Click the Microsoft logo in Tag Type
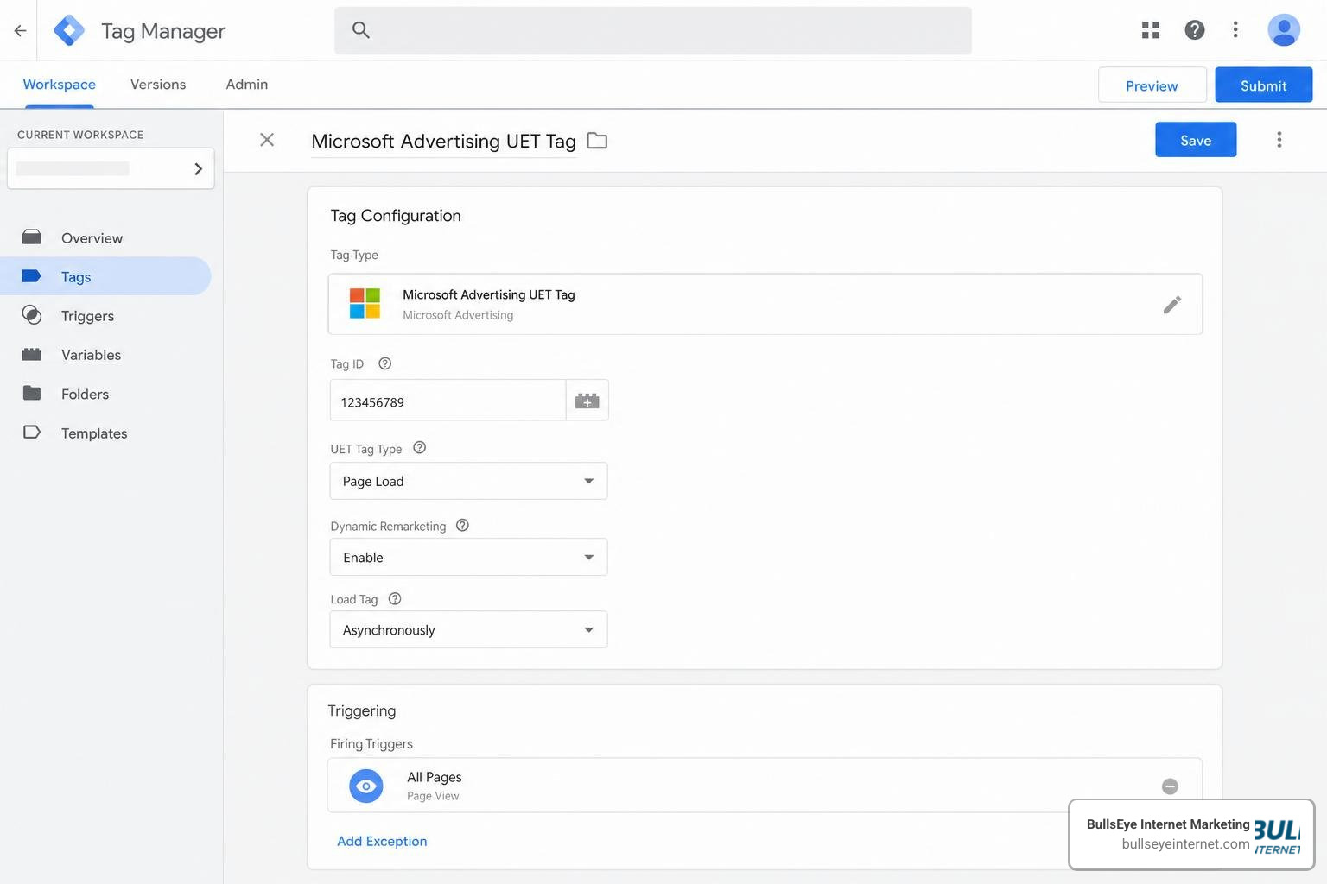The width and height of the screenshot is (1327, 884). tap(365, 304)
